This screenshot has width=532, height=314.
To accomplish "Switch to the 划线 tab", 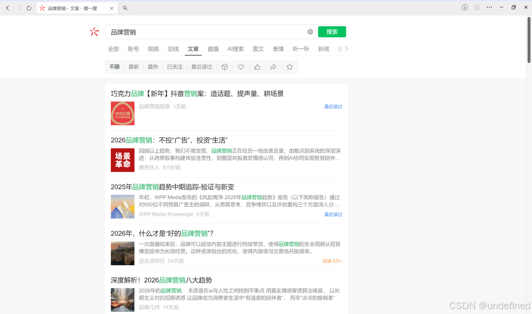I will coord(173,49).
